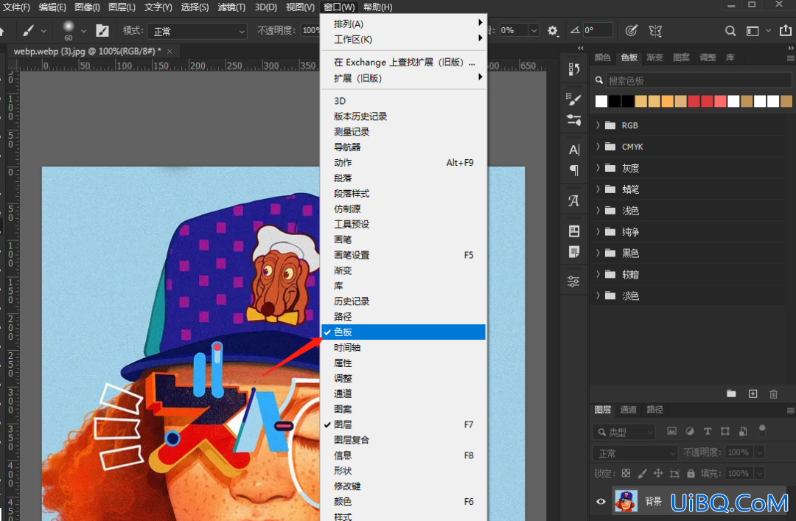Viewport: 796px width, 521px height.
Task: Select the 背景 layer thumbnail
Action: pyautogui.click(x=626, y=502)
